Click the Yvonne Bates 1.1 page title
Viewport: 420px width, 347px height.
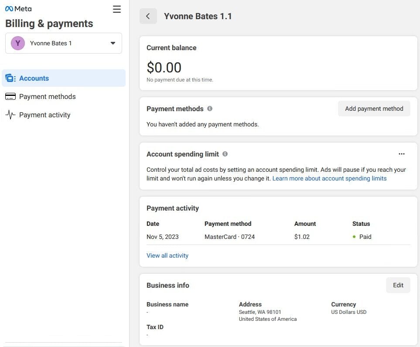tap(198, 16)
